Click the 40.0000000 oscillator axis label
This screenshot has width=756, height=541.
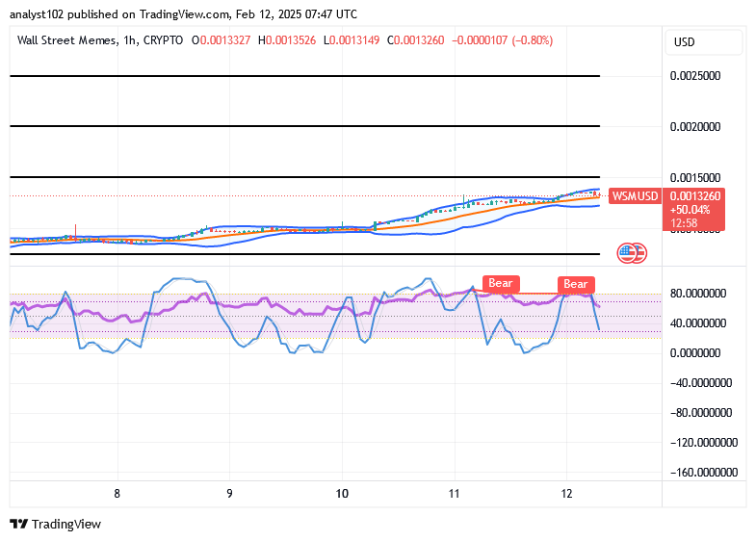[698, 323]
